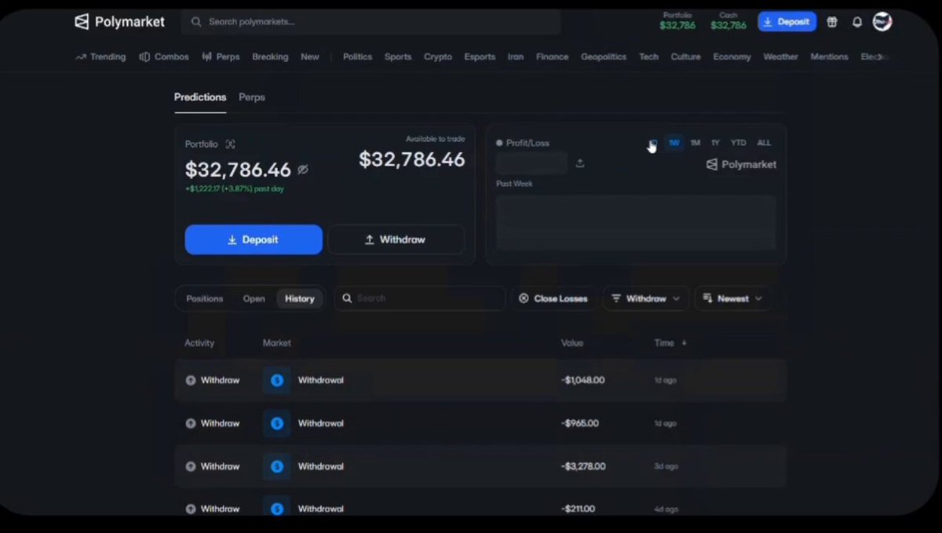The image size is (942, 533).
Task: Click the scan icon beside the Portfolio label
Action: pos(230,144)
